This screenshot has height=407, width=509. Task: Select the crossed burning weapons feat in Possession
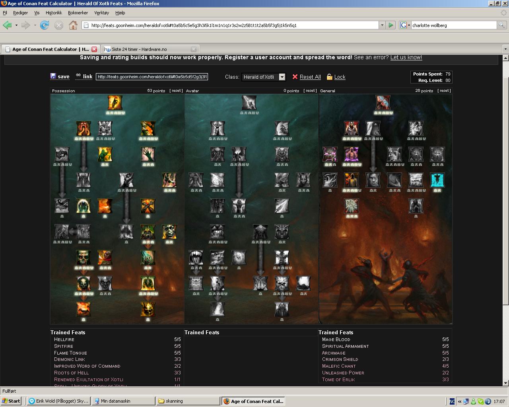click(x=148, y=206)
